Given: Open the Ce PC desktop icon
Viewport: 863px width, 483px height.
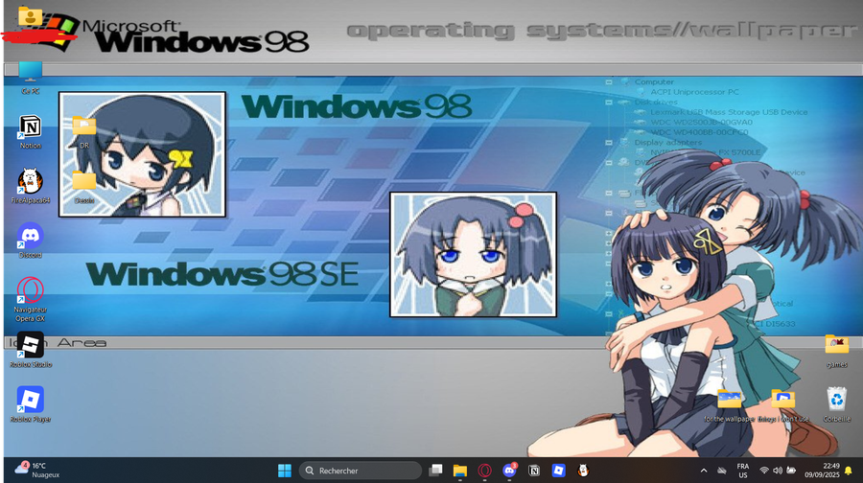Looking at the screenshot, I should coord(31,78).
